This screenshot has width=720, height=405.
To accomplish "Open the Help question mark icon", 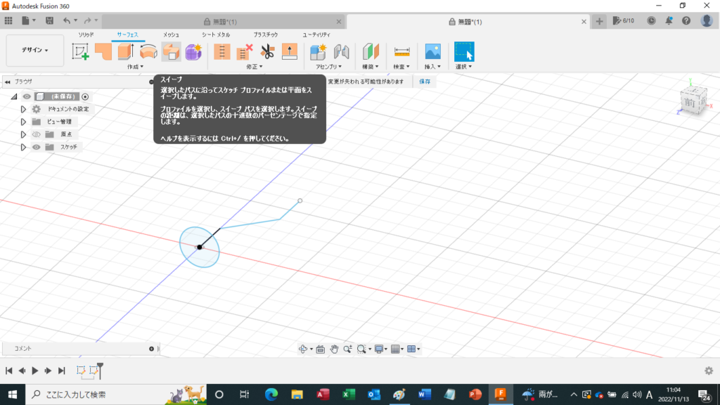I will (686, 20).
